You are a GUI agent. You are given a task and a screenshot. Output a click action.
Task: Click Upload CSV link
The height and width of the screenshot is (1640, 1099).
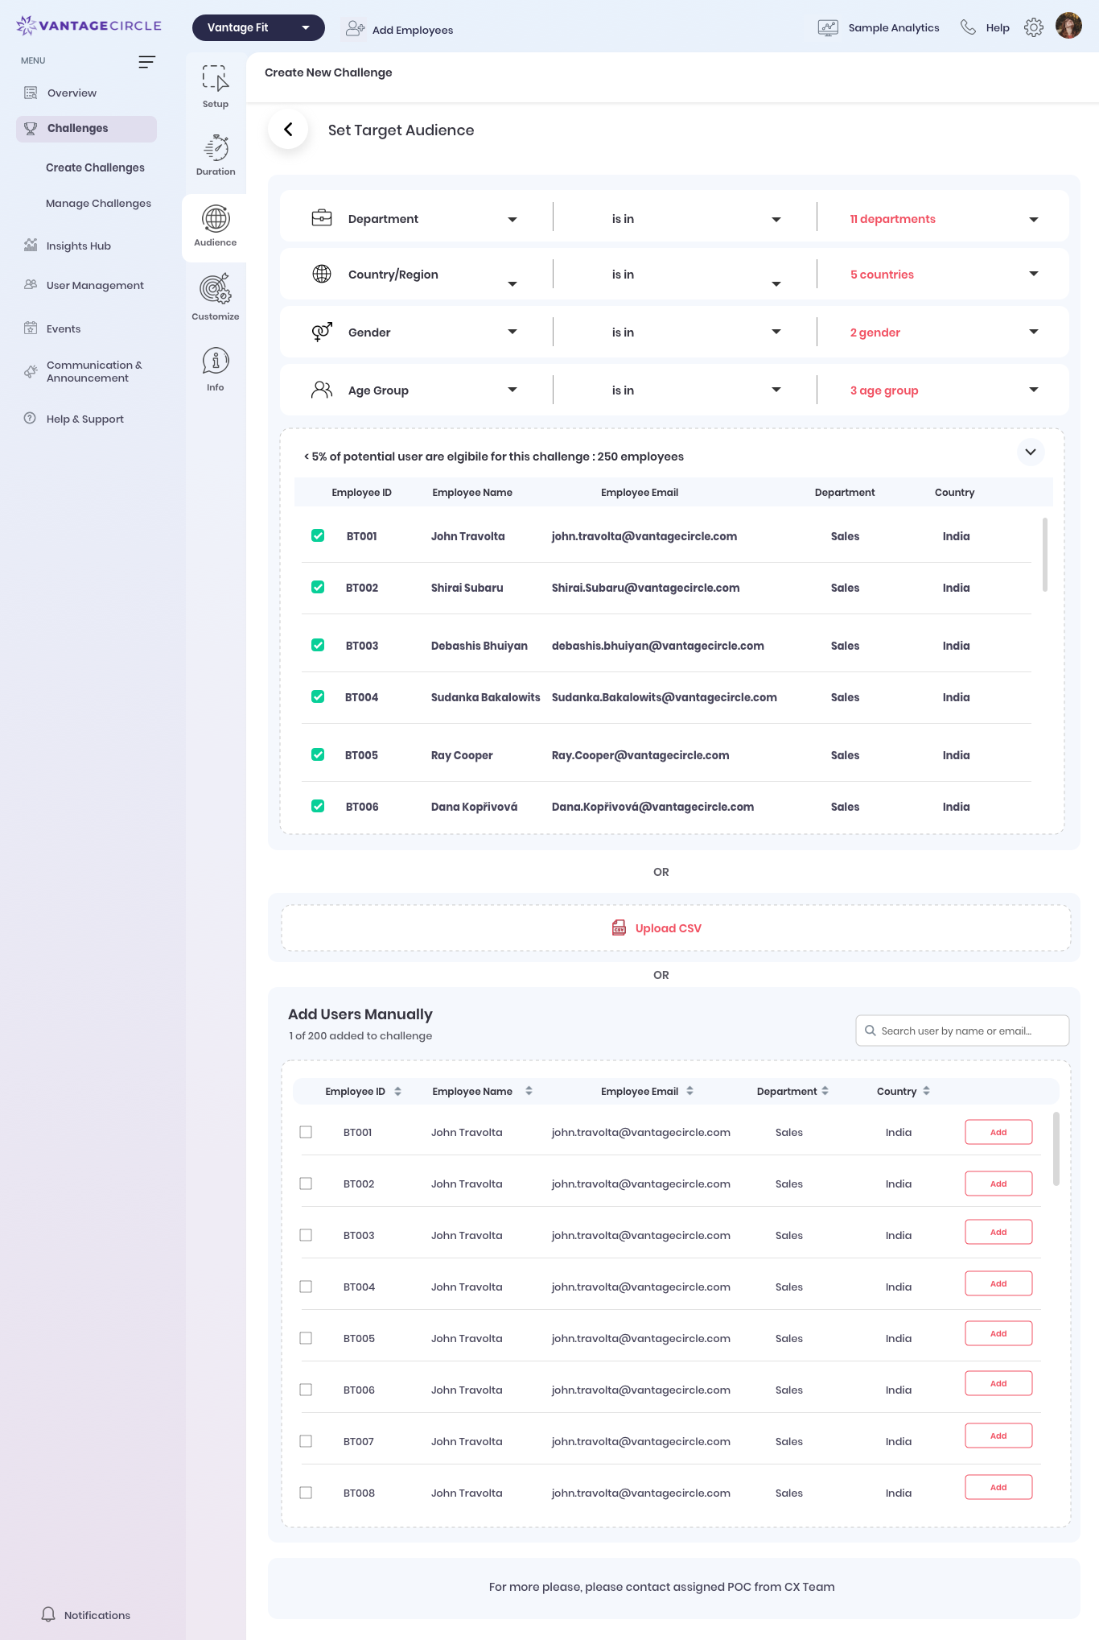[x=668, y=928]
